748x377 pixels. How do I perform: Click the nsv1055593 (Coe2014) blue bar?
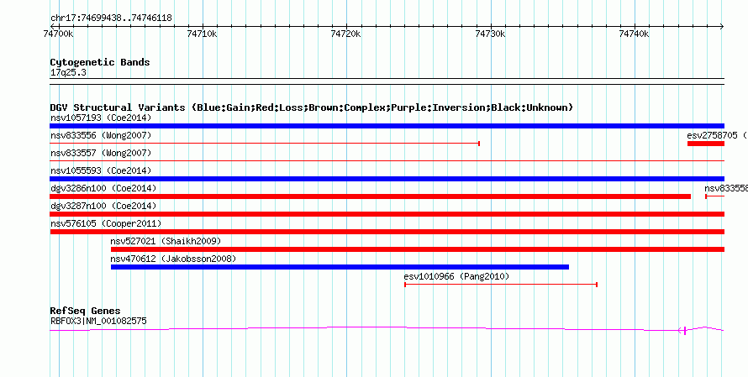click(x=387, y=179)
